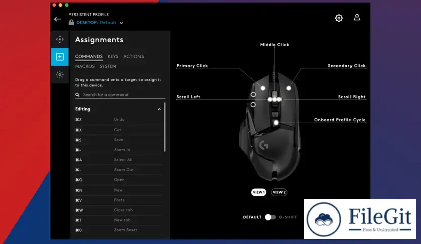Select the lower hollow side-button marker
Screen dimensions: 421x244
point(253,105)
